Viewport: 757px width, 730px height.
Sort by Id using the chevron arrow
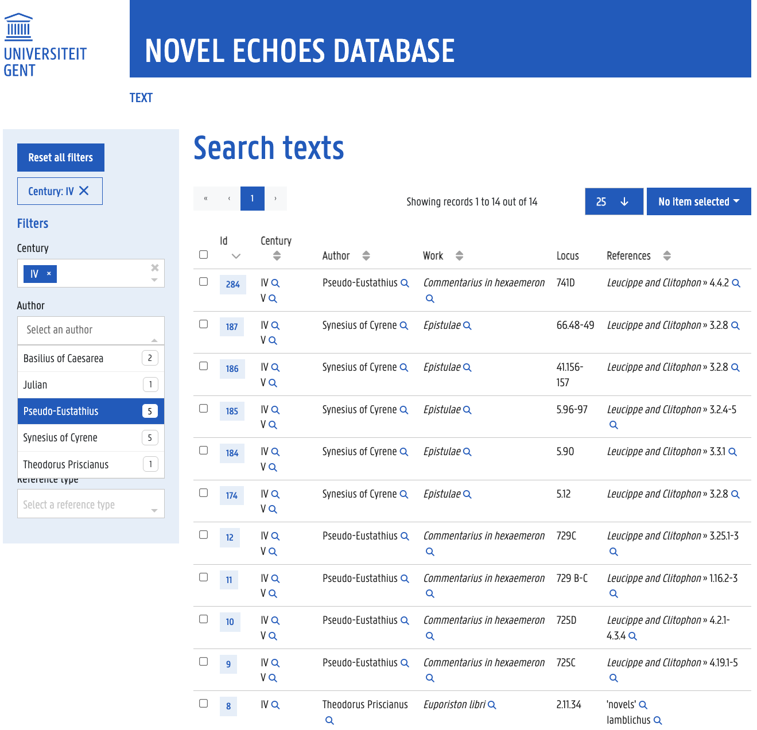pos(236,256)
